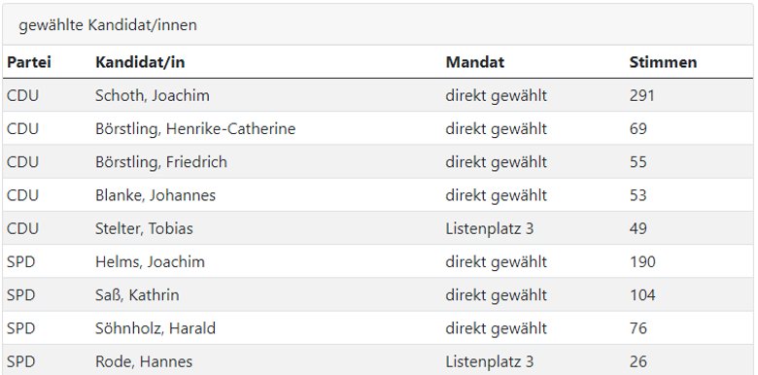758x375 pixels.
Task: Click the Partei column header
Action: click(29, 62)
